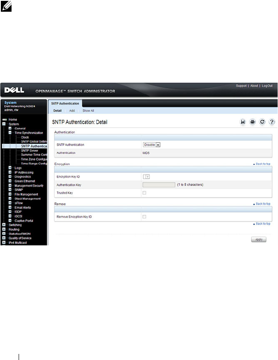Switch to the Show All tab
278x360 pixels.
coord(88,111)
